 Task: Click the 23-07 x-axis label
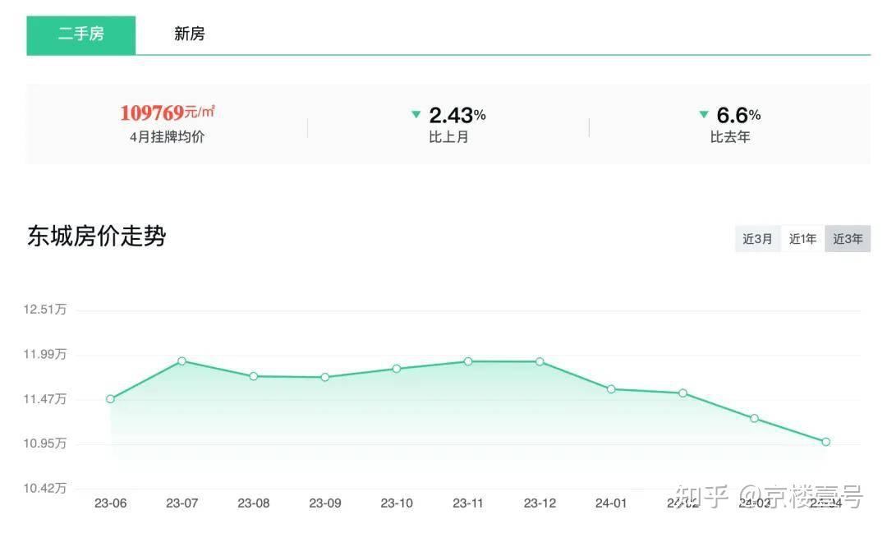click(182, 503)
